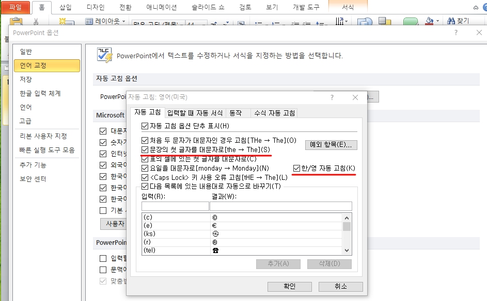Click the green Quick Styles icon
487x301 pixels.
[411, 21]
